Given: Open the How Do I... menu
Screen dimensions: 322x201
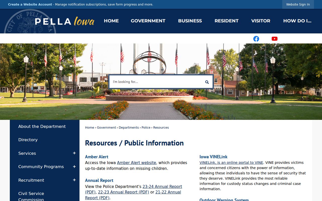Looking at the screenshot, I should 297,21.
